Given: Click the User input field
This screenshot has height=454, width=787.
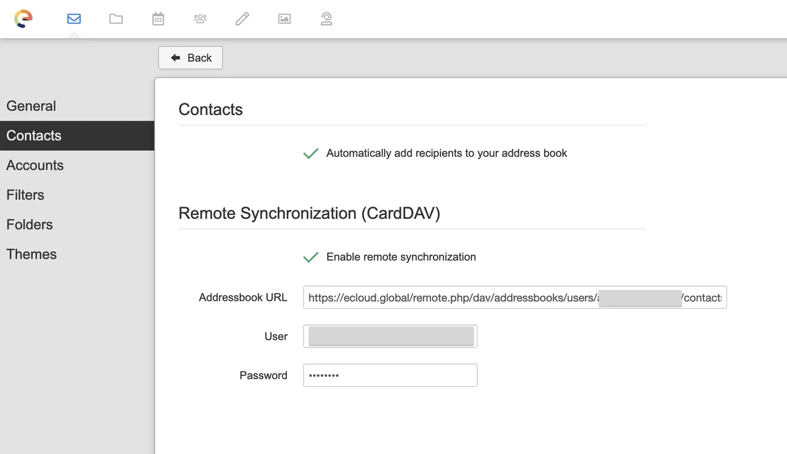Looking at the screenshot, I should point(390,337).
